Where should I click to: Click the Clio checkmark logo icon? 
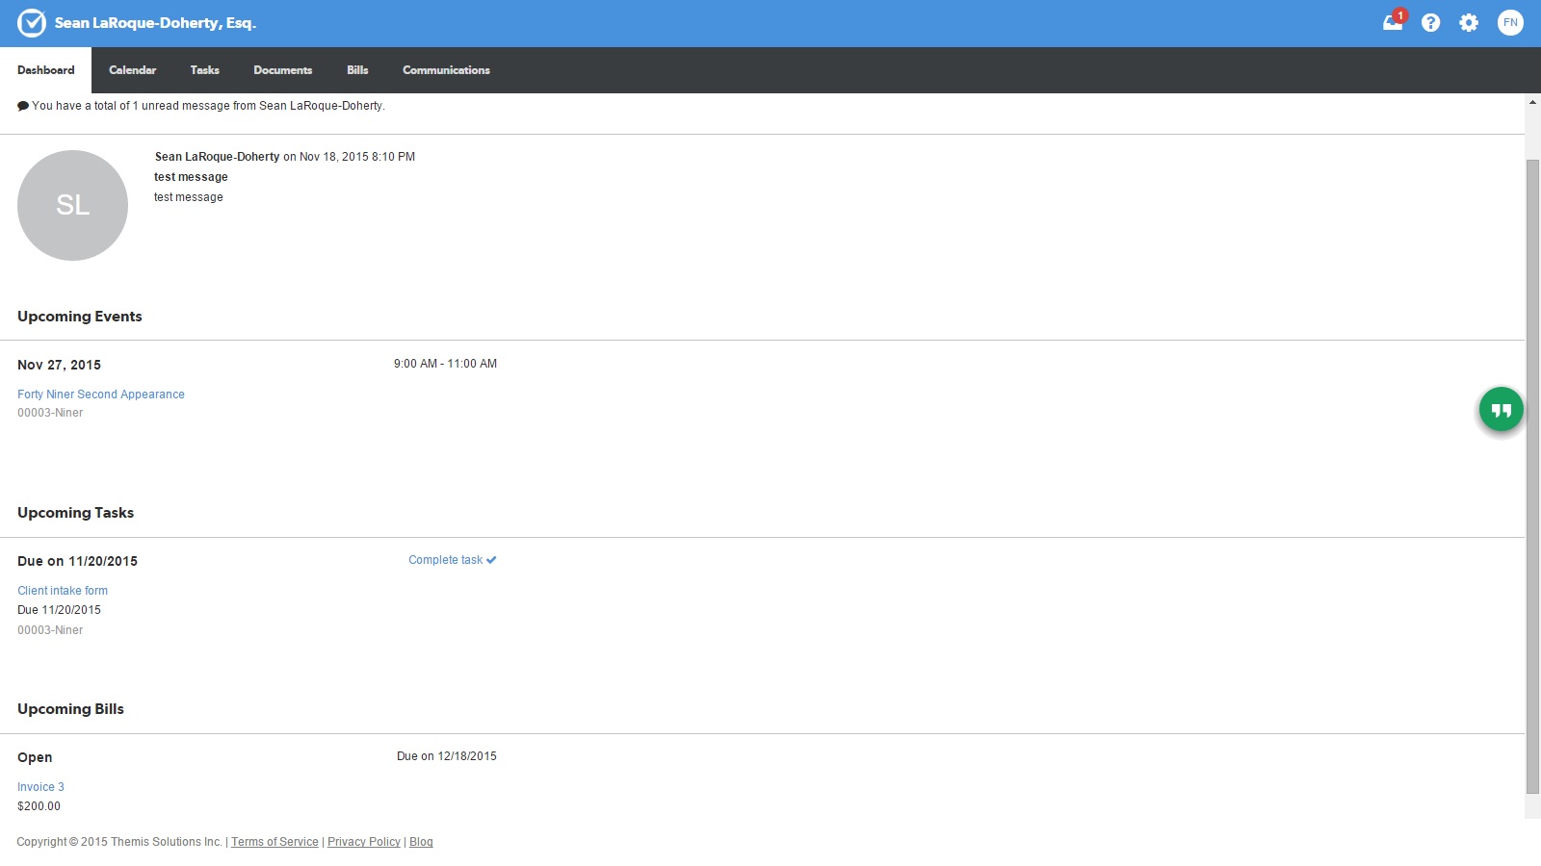pos(32,23)
